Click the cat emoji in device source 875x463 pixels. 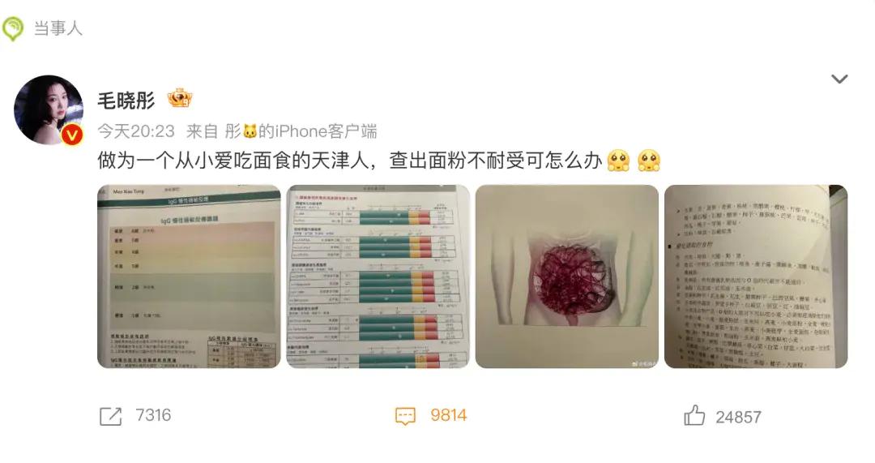pos(250,132)
